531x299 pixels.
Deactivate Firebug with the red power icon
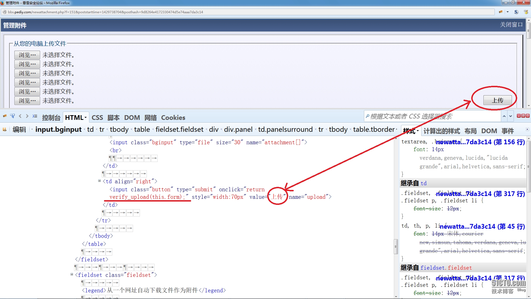tap(528, 116)
